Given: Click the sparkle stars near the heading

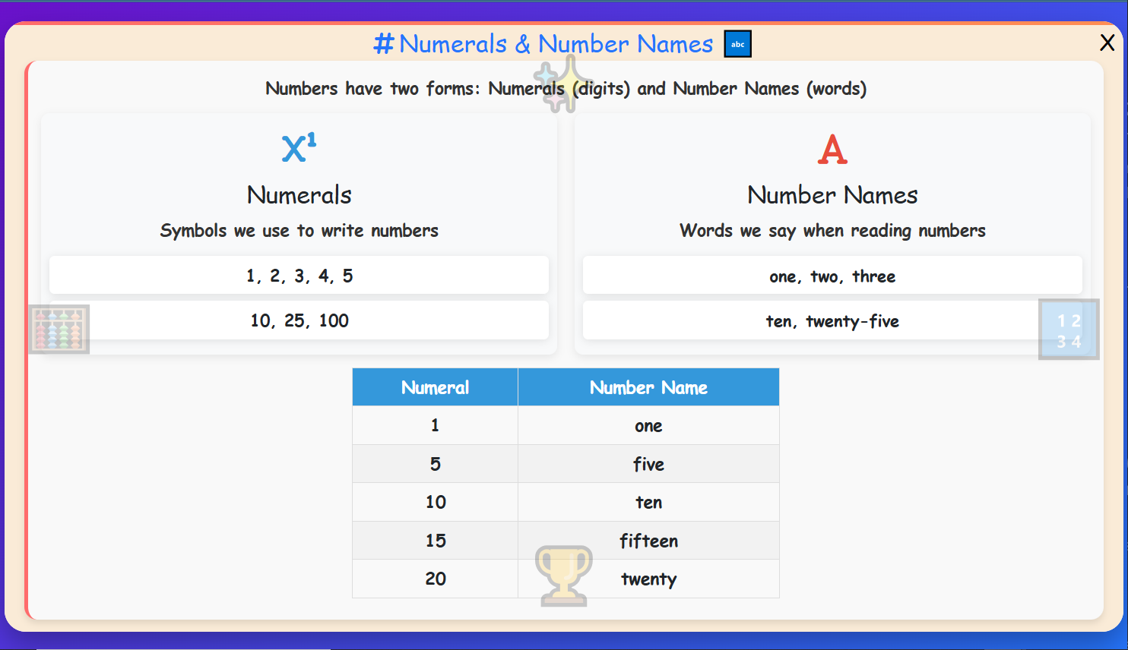Looking at the screenshot, I should click(557, 84).
